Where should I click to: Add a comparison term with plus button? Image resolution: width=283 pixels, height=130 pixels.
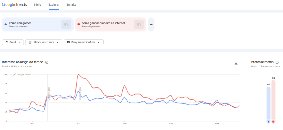tap(151, 24)
